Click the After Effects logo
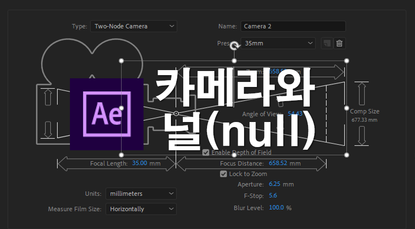Image resolution: width=415 pixels, height=229 pixels. click(106, 114)
